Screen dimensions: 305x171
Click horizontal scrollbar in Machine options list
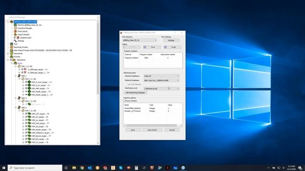click(152, 125)
